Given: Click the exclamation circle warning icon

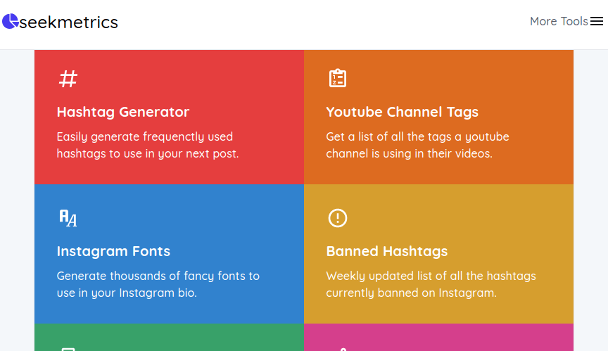Looking at the screenshot, I should (338, 218).
